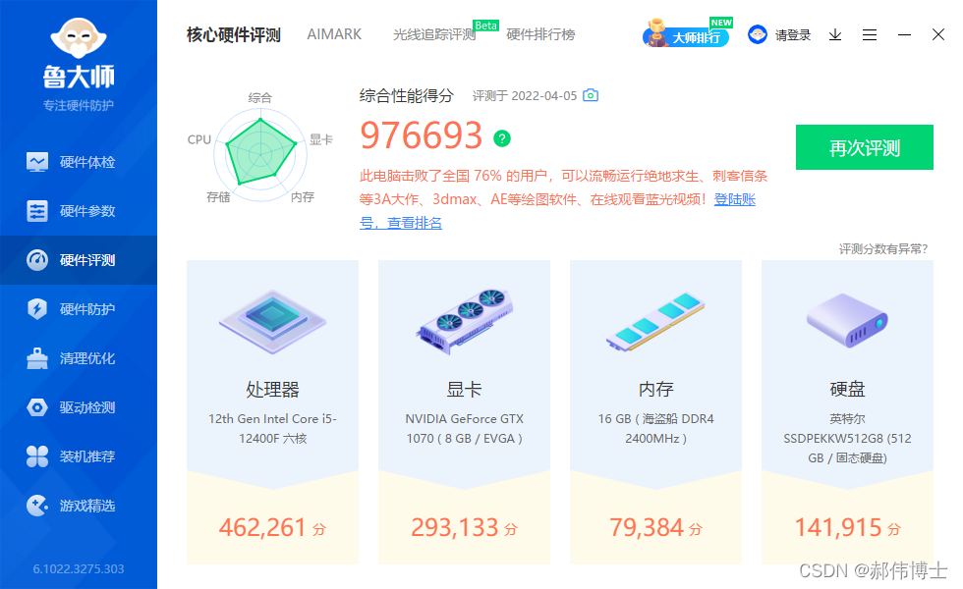The height and width of the screenshot is (589, 963).
Task: Click the 评测于 2022-04-05 date text
Action: 525,96
